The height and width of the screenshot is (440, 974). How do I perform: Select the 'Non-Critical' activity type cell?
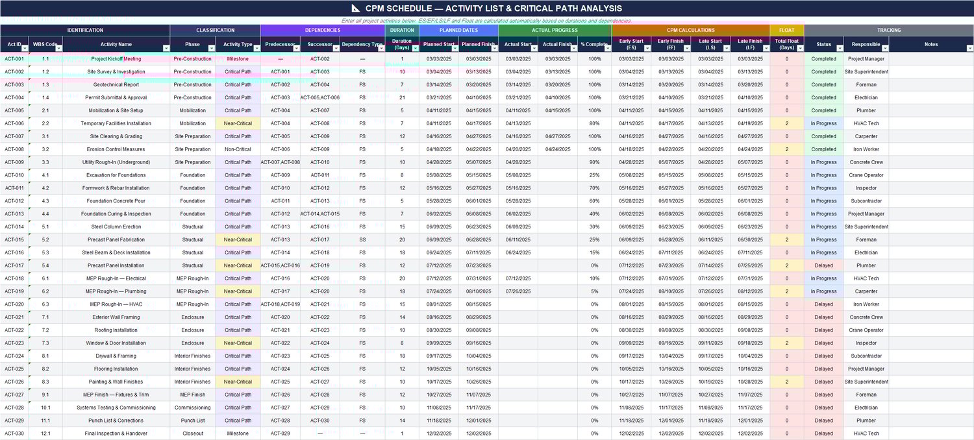(x=238, y=149)
